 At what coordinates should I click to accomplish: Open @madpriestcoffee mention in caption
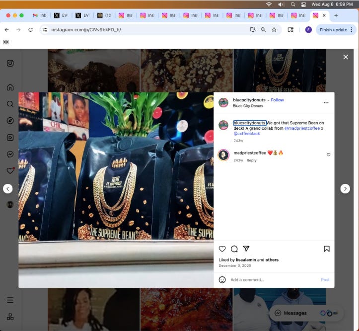tap(302, 128)
